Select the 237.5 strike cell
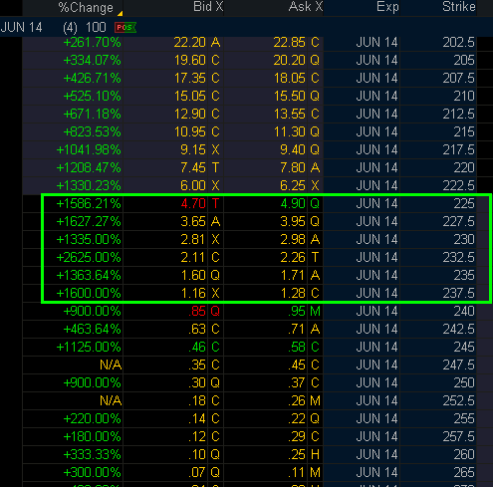The height and width of the screenshot is (487, 493). click(x=459, y=293)
